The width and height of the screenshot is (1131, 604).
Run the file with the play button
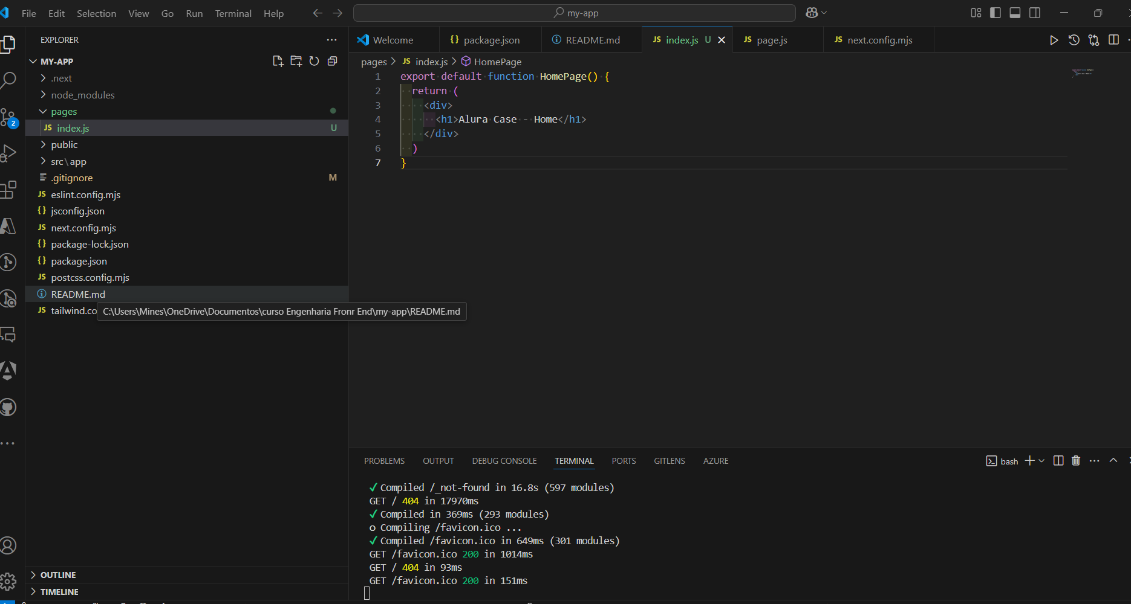tap(1054, 40)
